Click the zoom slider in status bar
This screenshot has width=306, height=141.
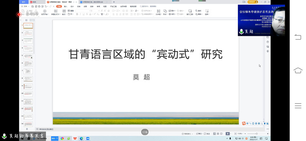(x=257, y=134)
